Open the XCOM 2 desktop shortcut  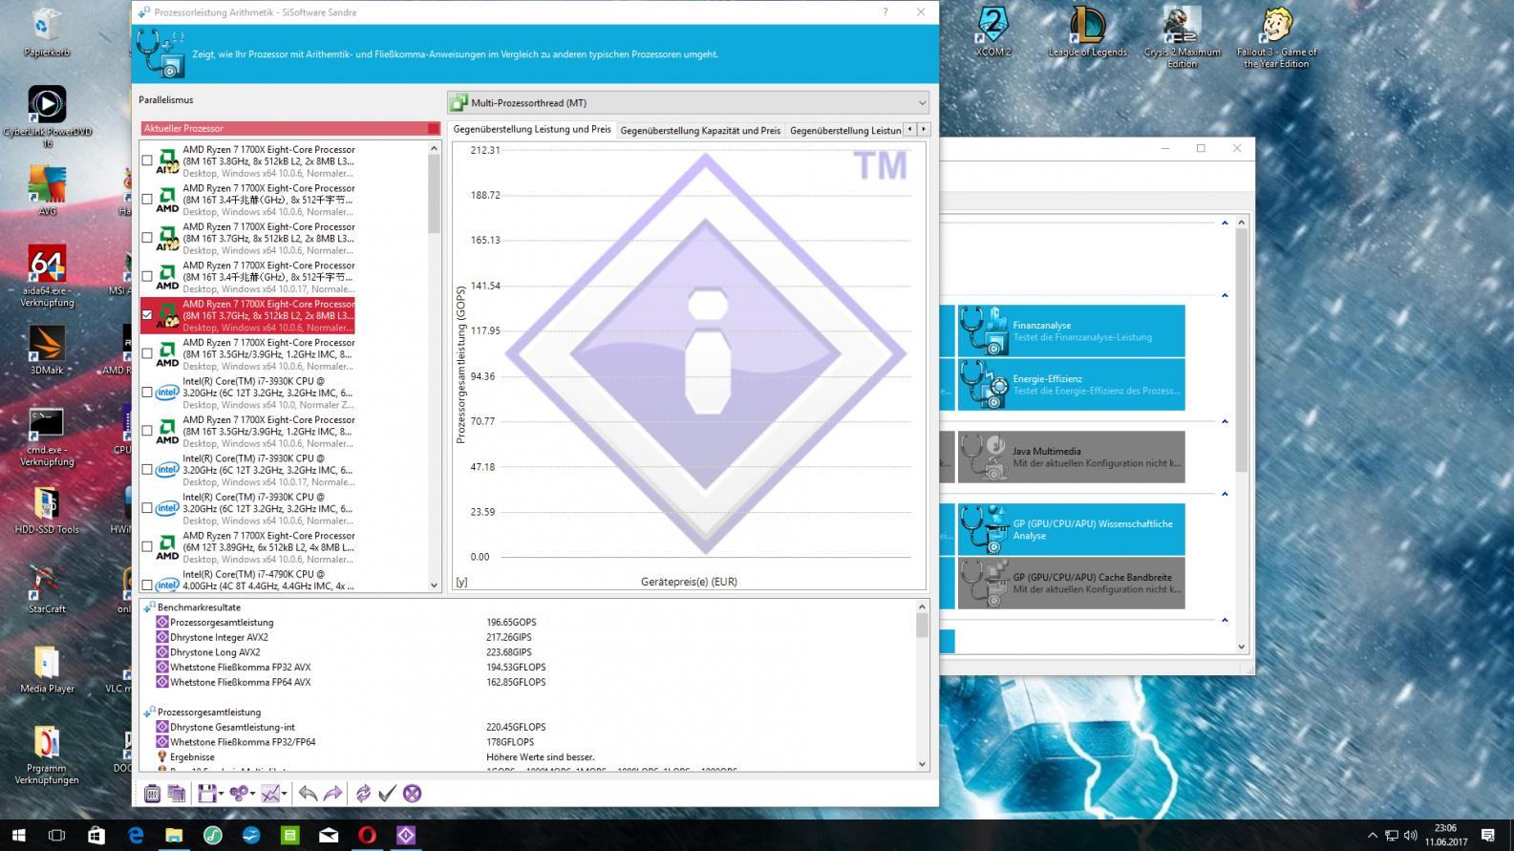coord(993,32)
